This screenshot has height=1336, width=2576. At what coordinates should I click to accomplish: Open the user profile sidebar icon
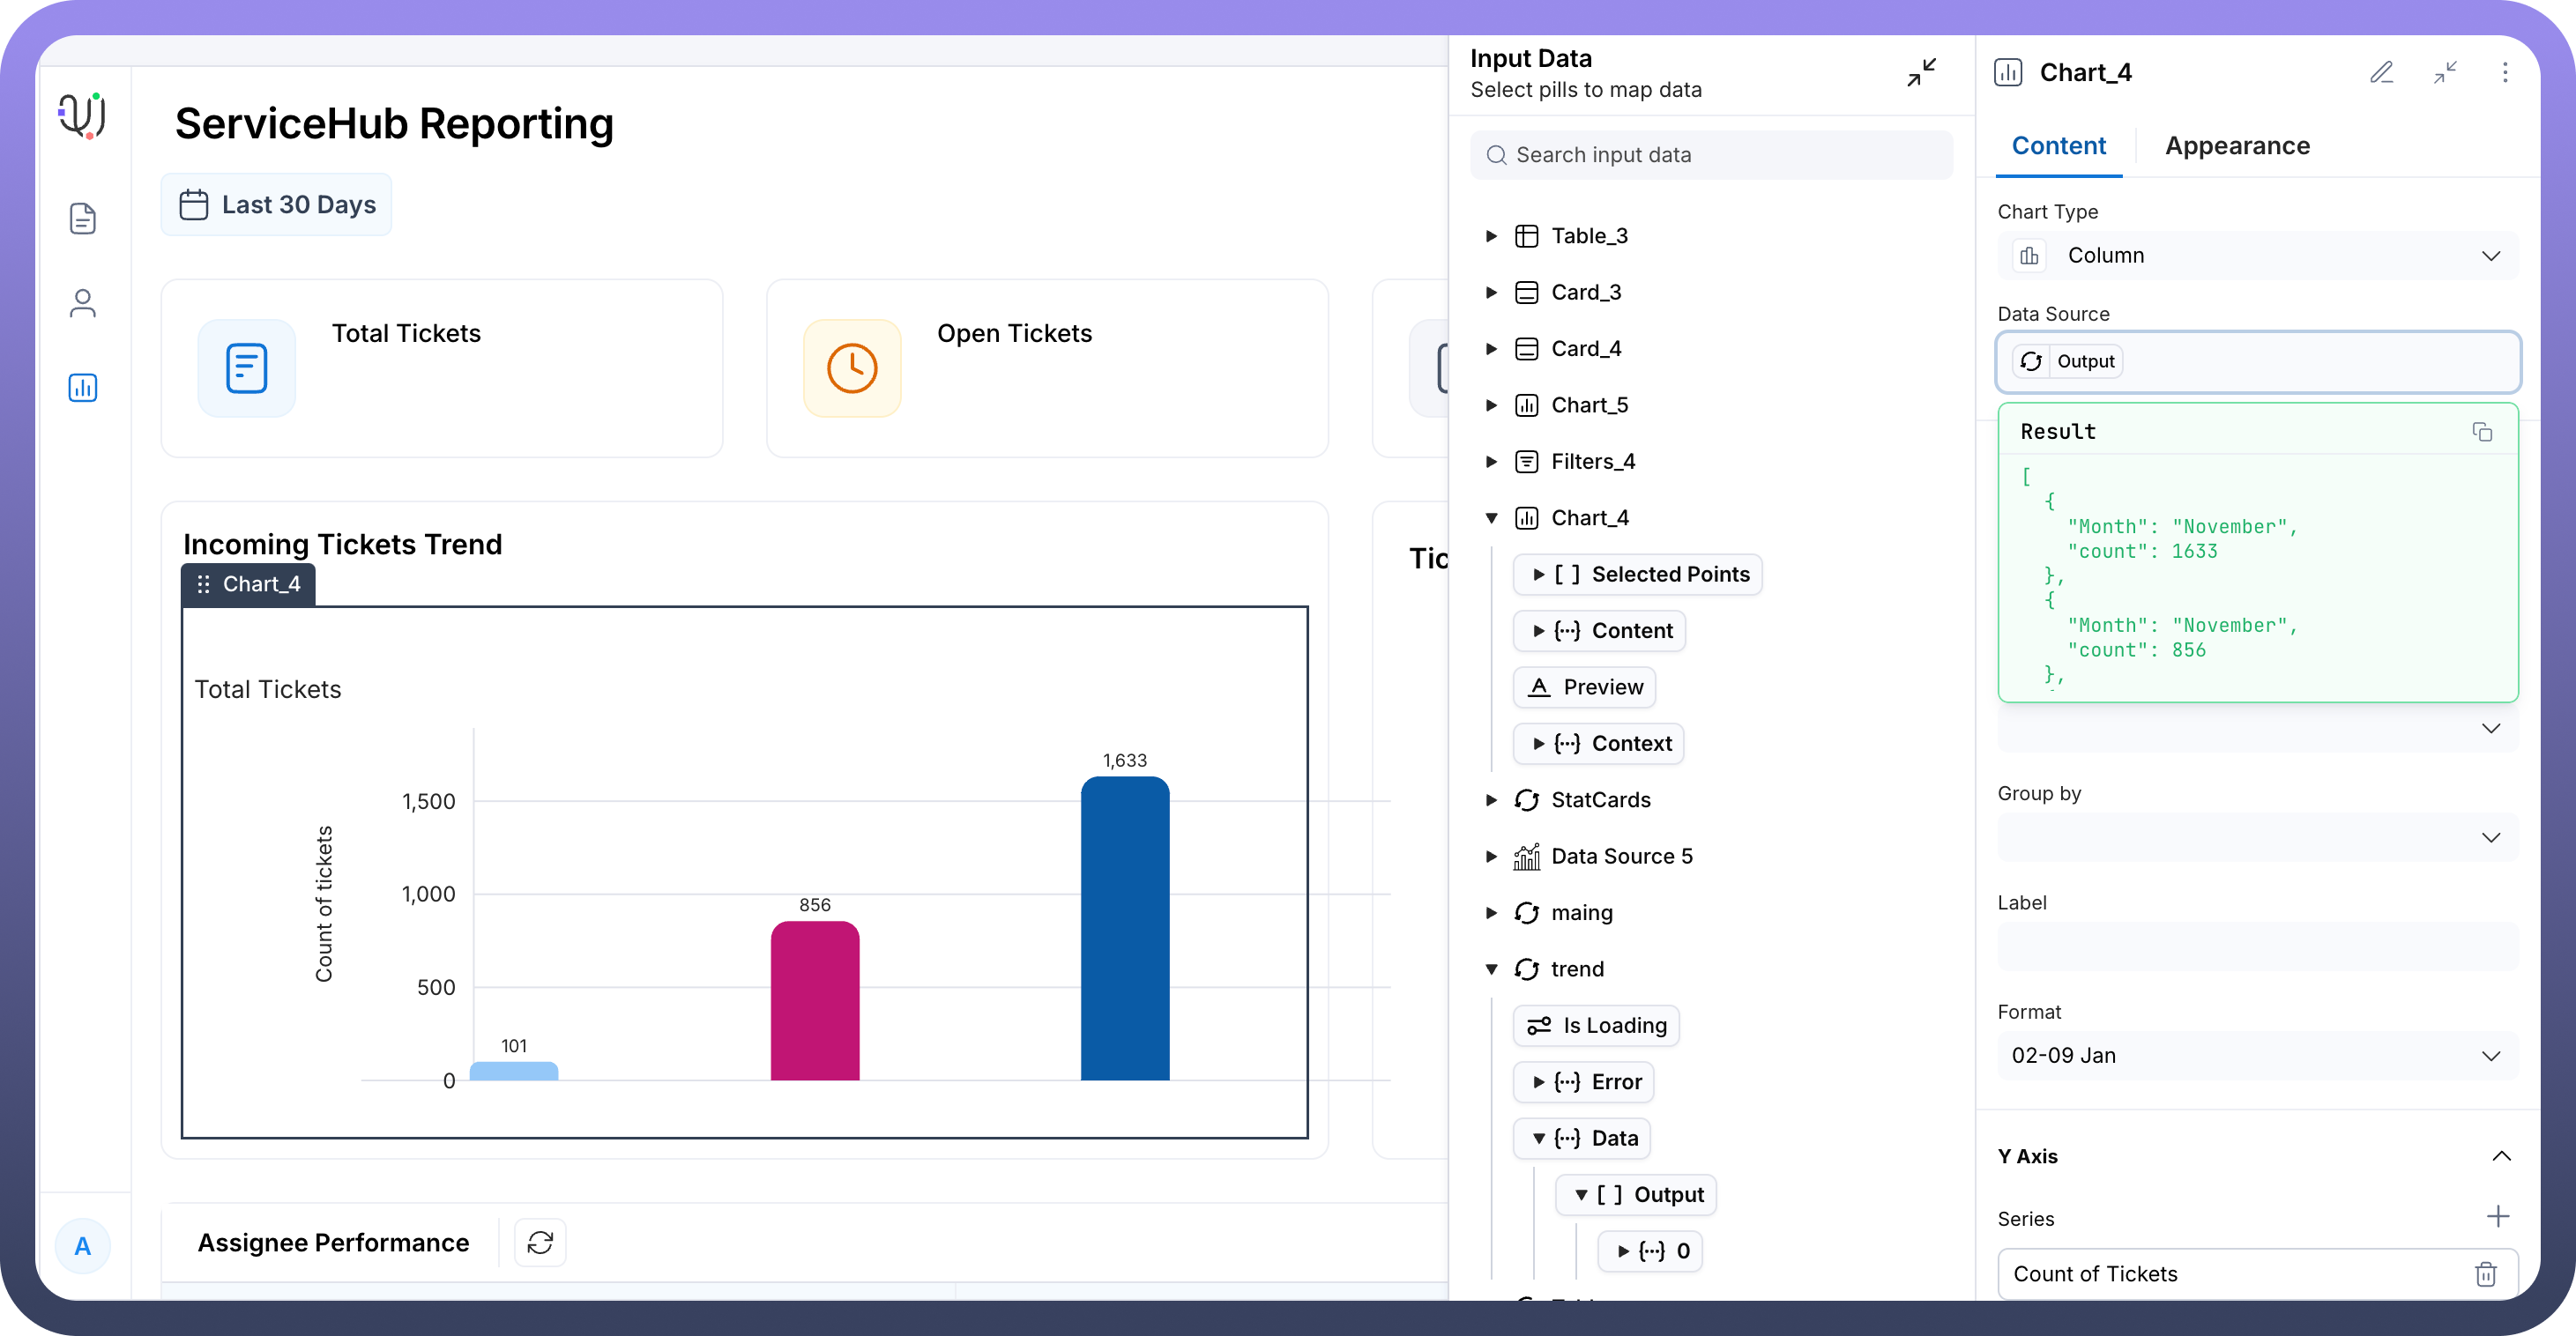tap(83, 303)
